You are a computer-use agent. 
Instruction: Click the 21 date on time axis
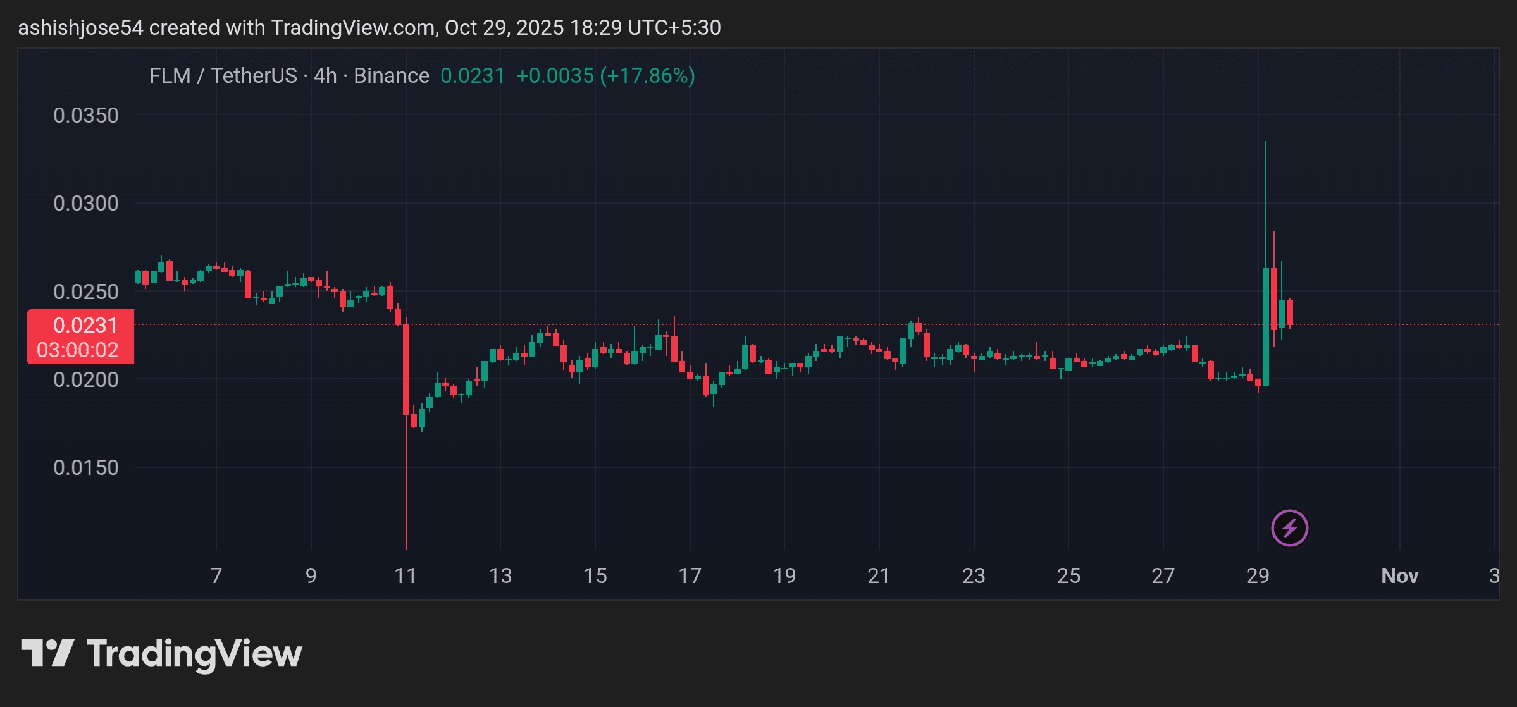click(879, 576)
